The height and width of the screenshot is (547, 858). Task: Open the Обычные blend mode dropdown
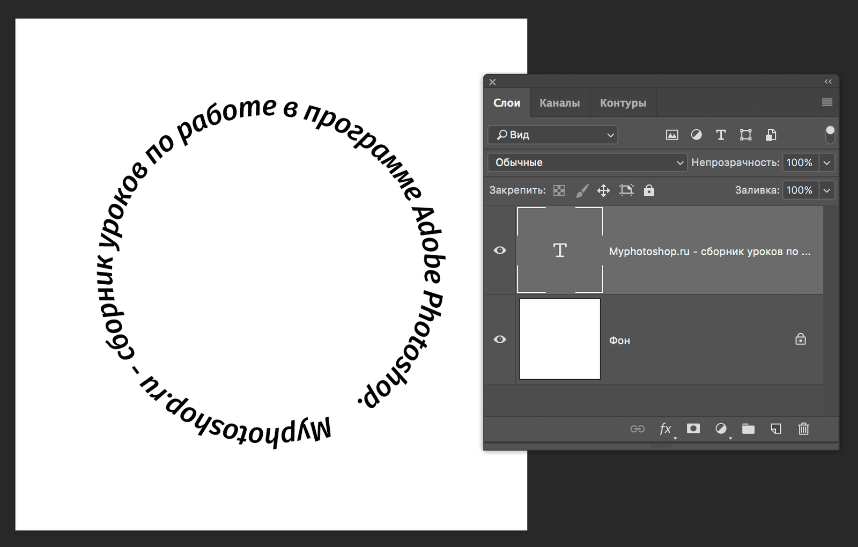click(587, 162)
